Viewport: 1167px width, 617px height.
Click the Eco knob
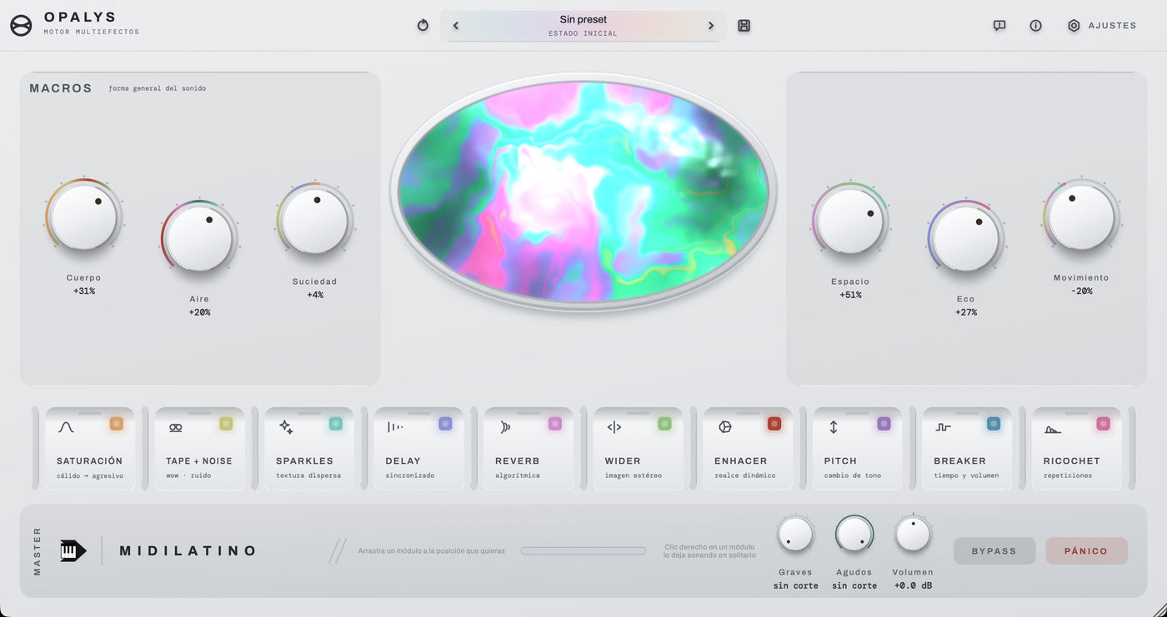tap(966, 238)
